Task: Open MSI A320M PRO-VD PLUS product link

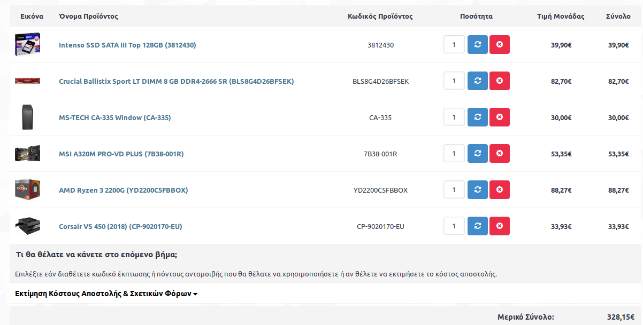Action: click(x=121, y=154)
